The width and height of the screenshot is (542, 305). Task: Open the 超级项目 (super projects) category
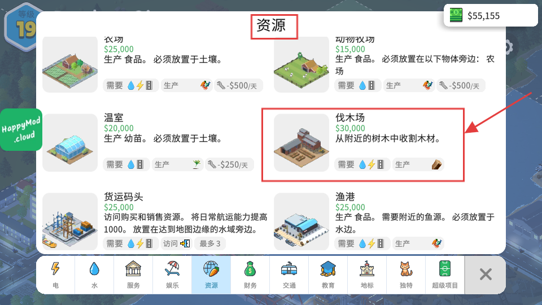[x=445, y=275]
